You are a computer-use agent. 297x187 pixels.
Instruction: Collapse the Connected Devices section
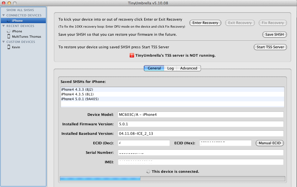click(x=3, y=15)
